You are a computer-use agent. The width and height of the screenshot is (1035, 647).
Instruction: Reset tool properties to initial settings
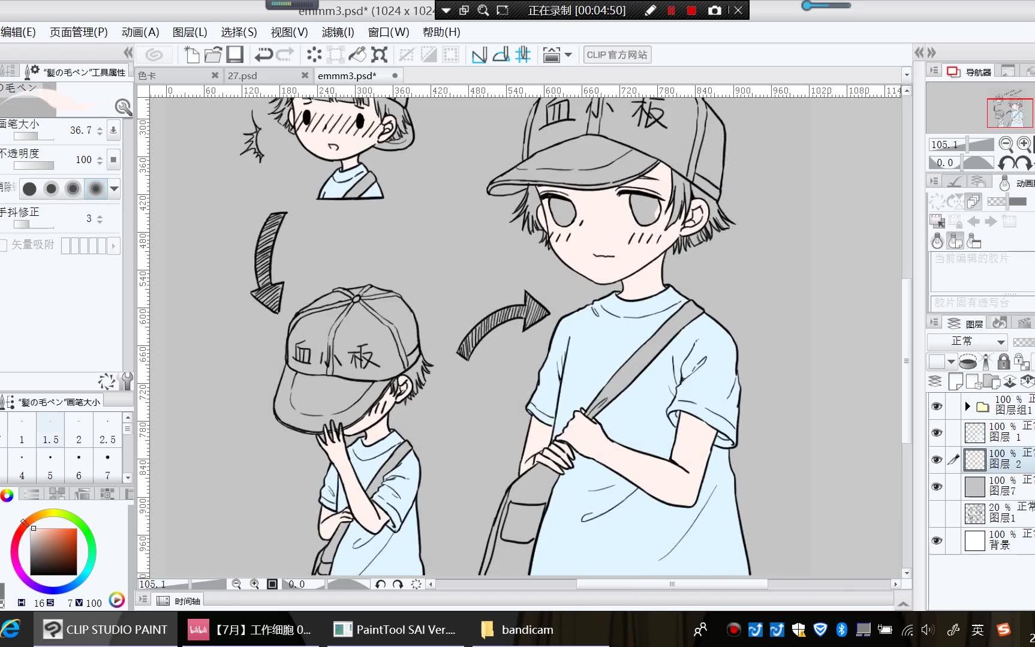click(107, 381)
